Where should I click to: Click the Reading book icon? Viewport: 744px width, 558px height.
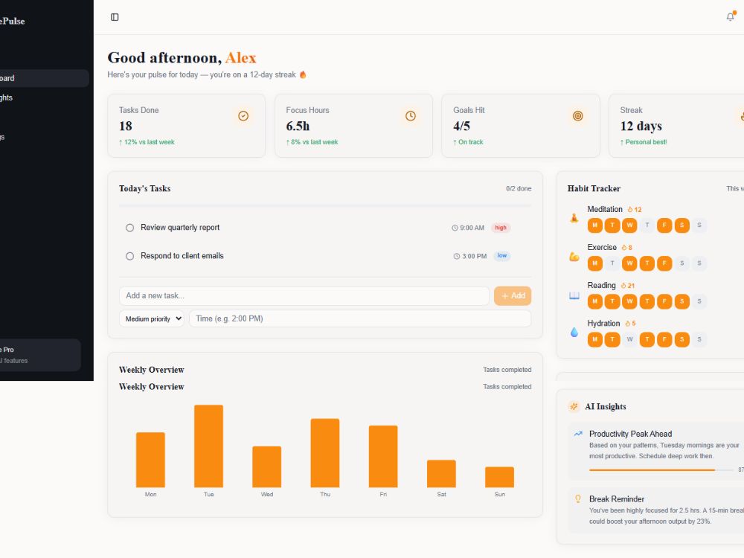point(574,295)
